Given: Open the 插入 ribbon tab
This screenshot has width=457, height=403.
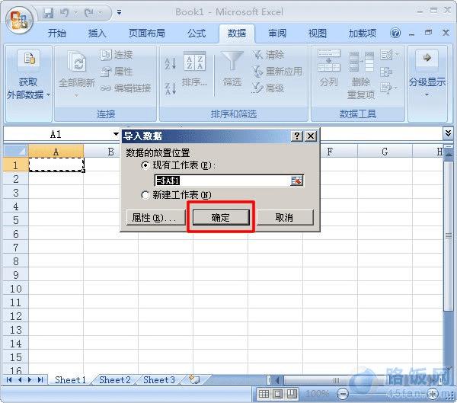Looking at the screenshot, I should tap(97, 34).
